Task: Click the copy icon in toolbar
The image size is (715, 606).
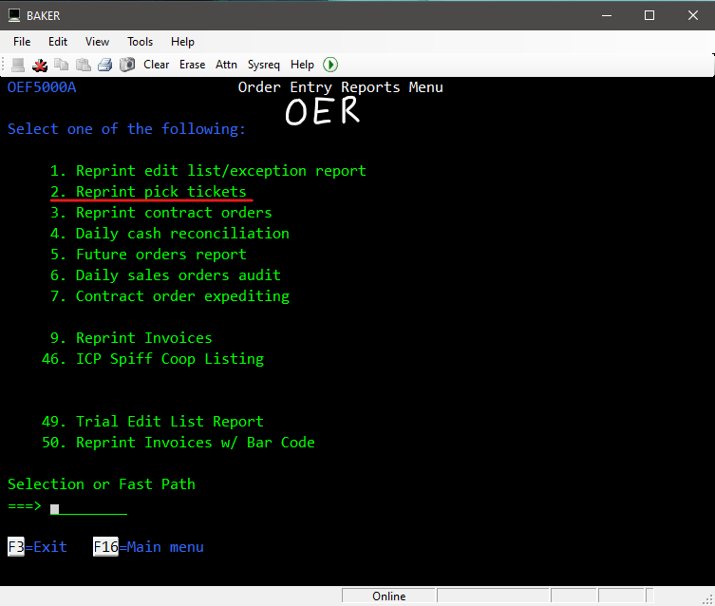Action: [x=62, y=65]
